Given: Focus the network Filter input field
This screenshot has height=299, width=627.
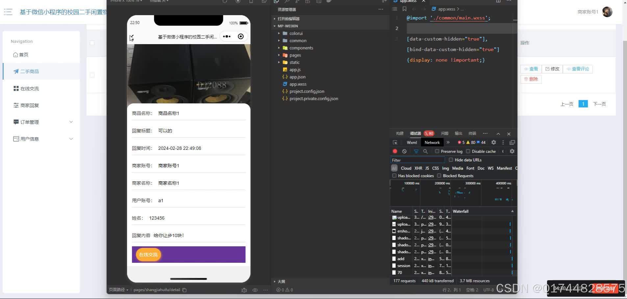Looking at the screenshot, I should click(x=417, y=160).
